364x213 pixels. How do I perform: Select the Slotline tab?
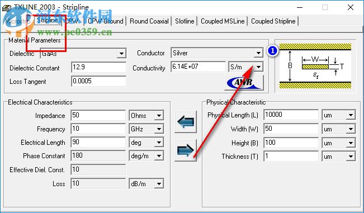(185, 21)
